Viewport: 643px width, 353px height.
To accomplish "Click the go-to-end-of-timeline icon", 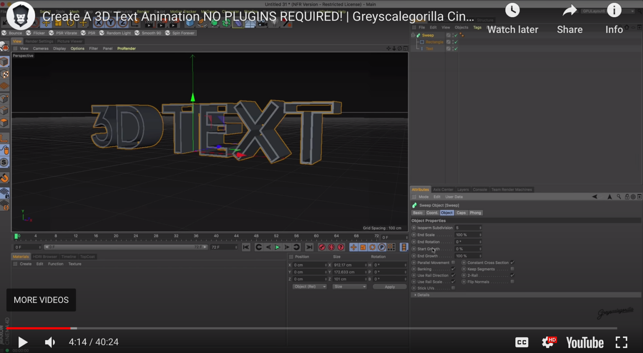I will [309, 247].
